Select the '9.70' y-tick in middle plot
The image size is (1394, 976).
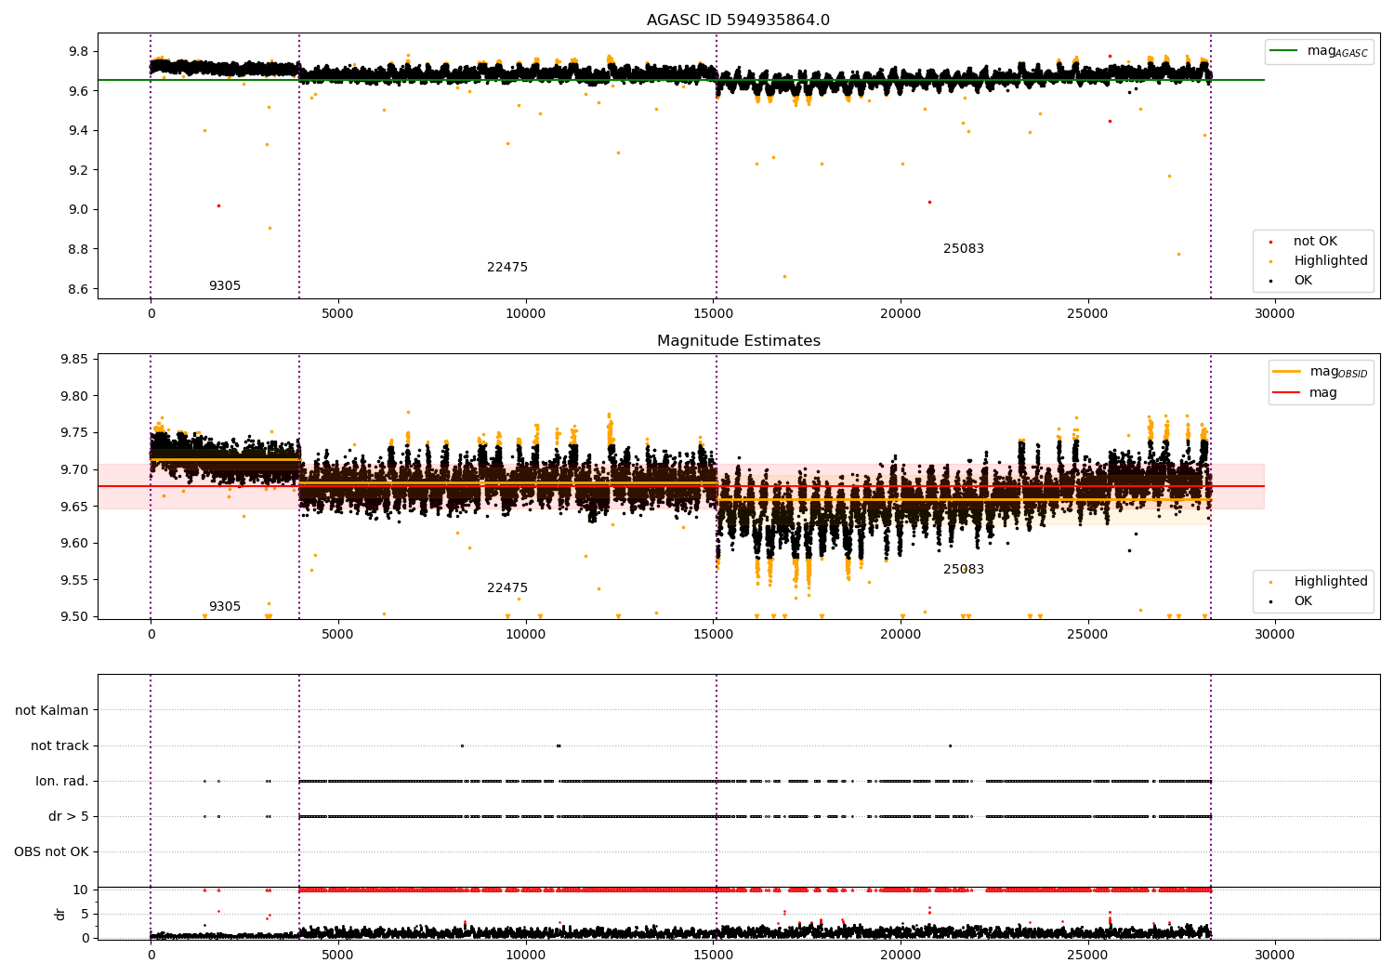pos(75,470)
